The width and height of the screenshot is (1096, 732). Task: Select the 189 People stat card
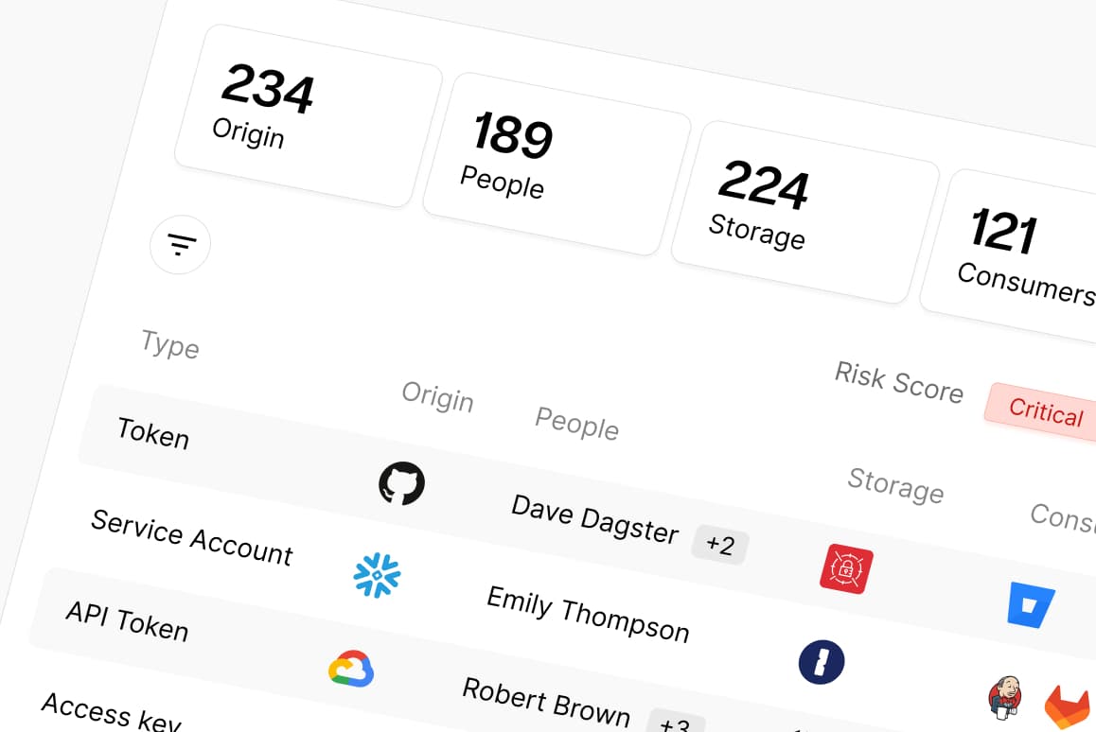557,165
